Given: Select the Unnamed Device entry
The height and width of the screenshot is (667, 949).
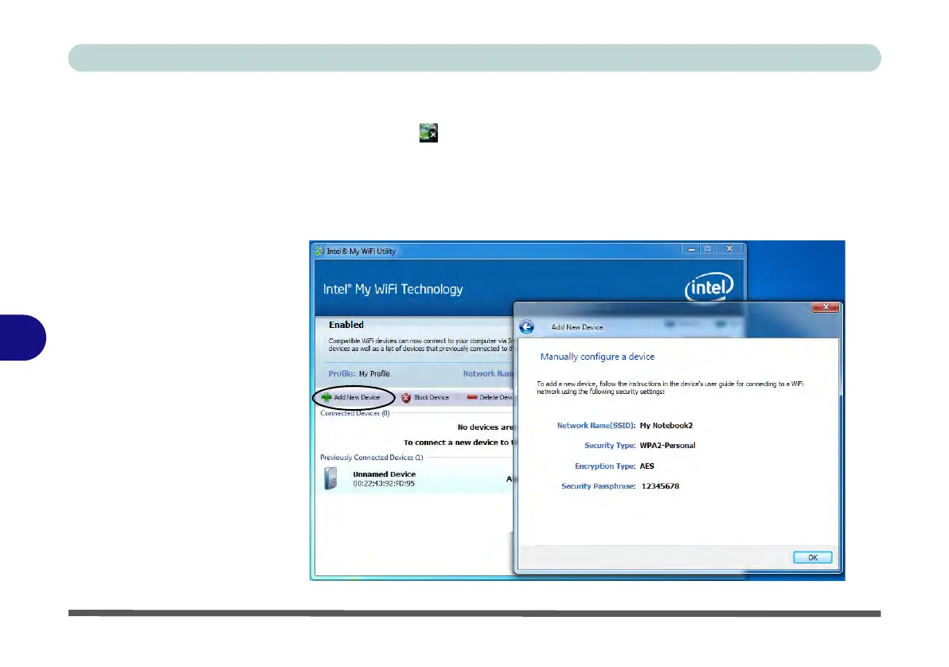Looking at the screenshot, I should pos(416,479).
